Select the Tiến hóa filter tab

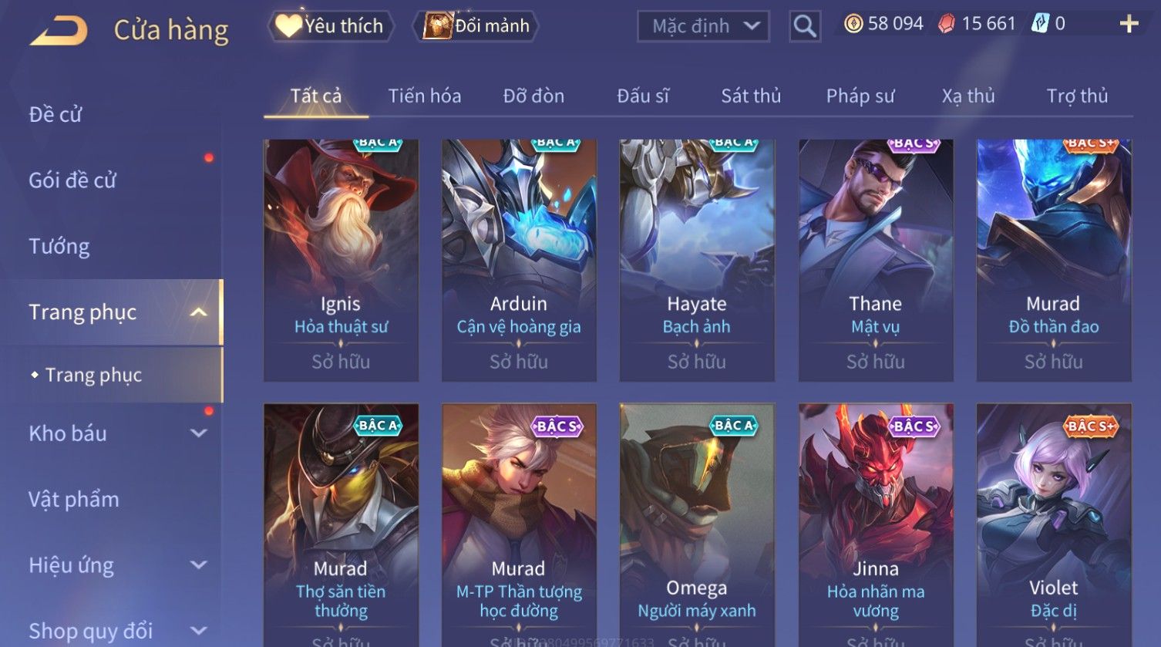click(x=425, y=96)
